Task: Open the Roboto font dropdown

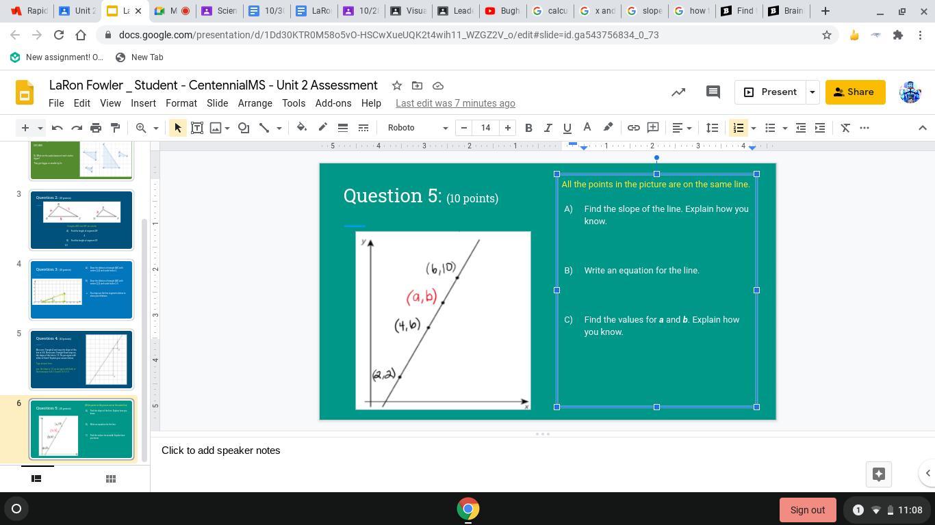Action: pos(418,128)
